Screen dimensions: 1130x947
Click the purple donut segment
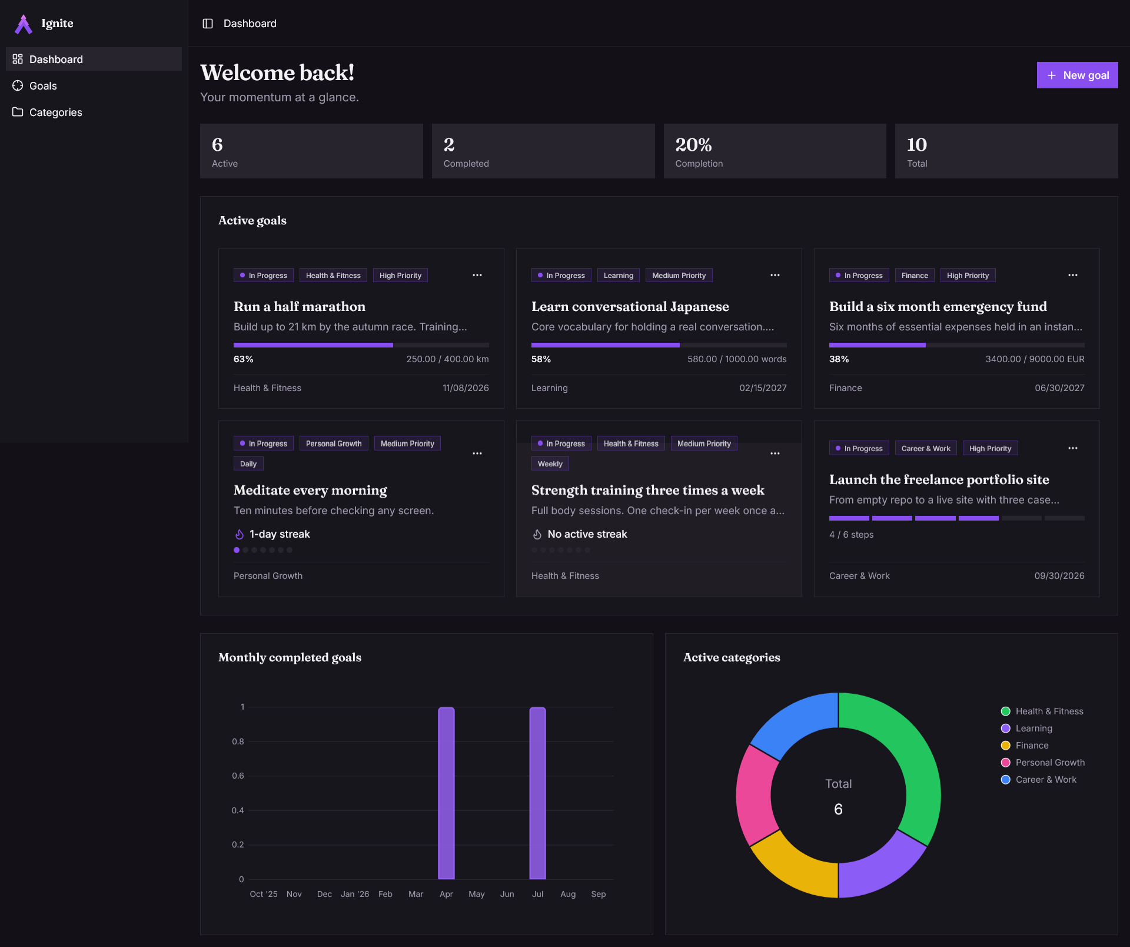click(880, 868)
